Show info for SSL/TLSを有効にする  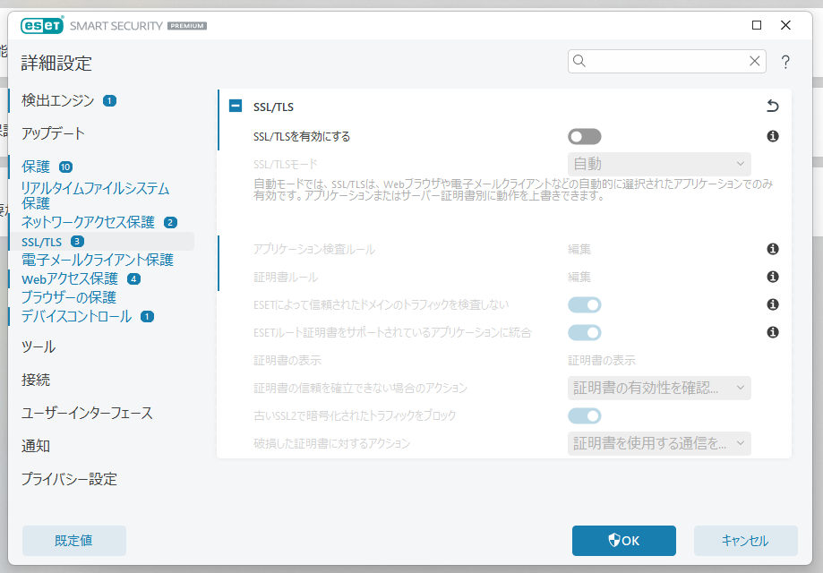coord(773,136)
